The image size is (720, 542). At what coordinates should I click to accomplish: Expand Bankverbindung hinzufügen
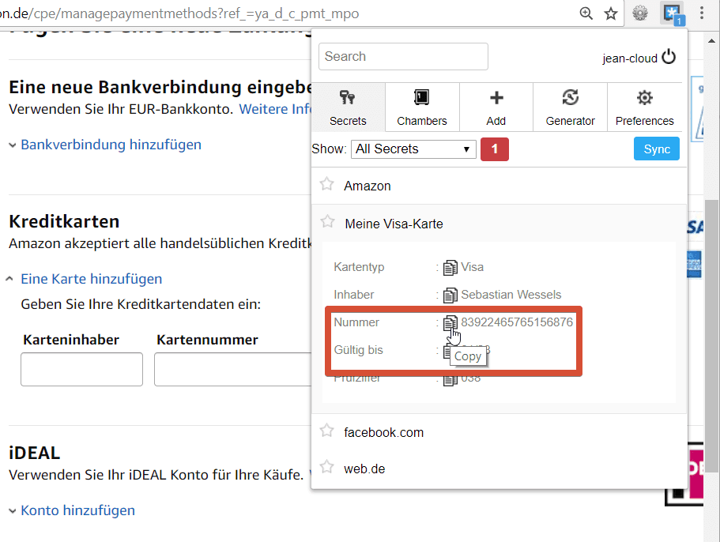tap(111, 145)
